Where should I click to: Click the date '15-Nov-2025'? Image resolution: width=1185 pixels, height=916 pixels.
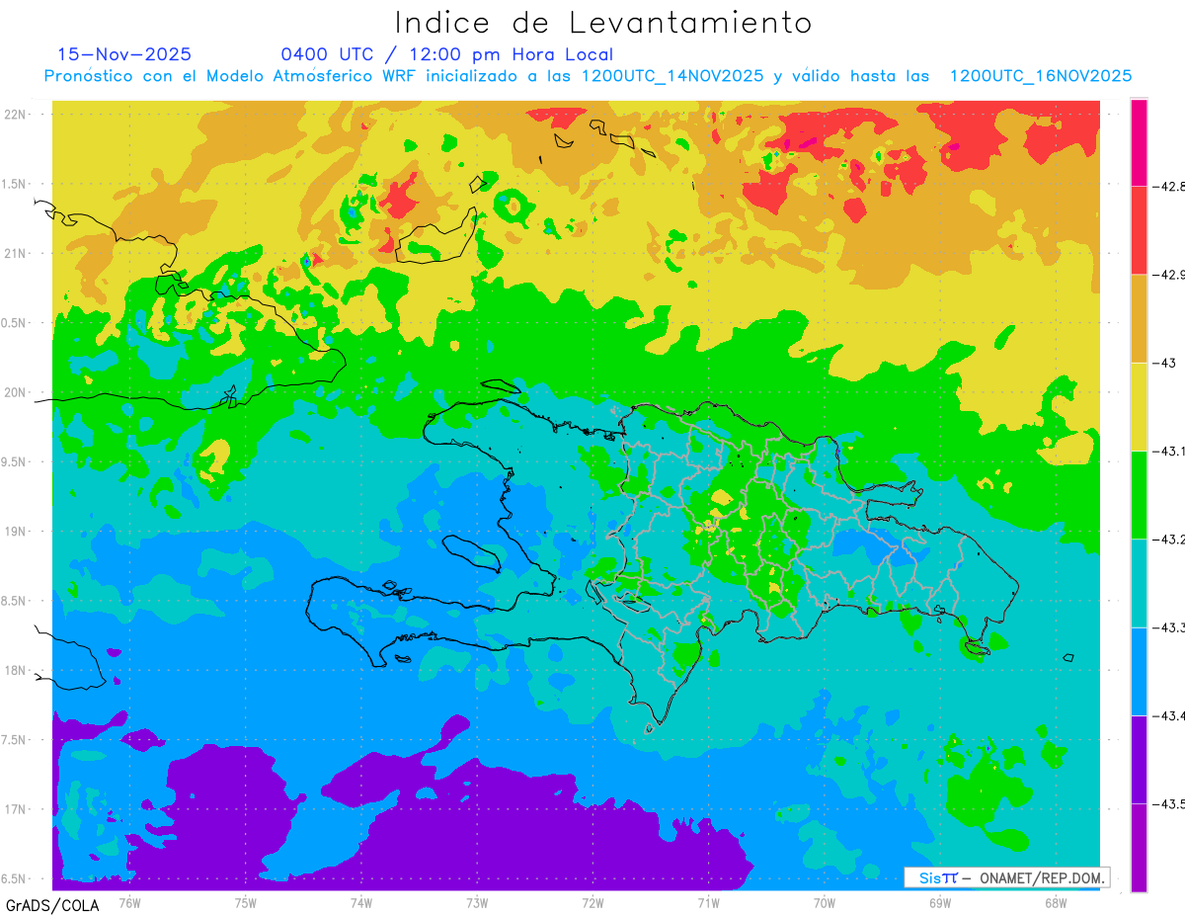(x=124, y=54)
